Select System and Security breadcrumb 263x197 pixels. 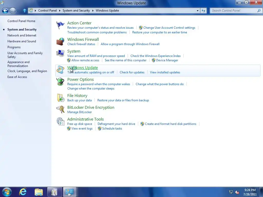(x=76, y=10)
